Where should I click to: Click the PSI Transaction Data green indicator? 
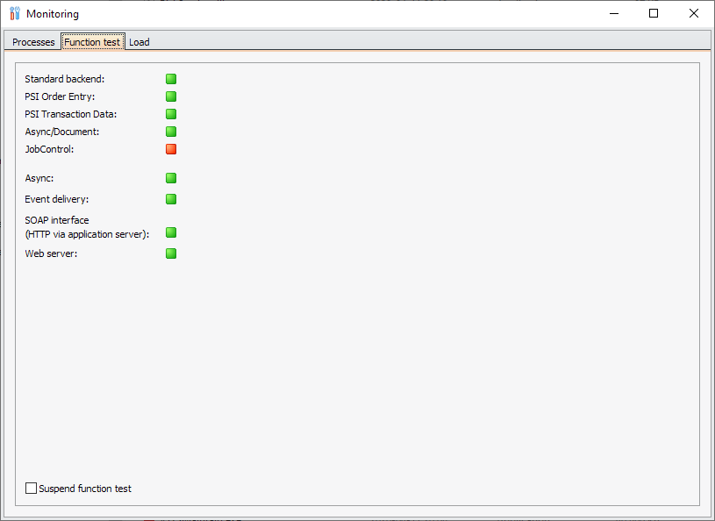click(171, 114)
